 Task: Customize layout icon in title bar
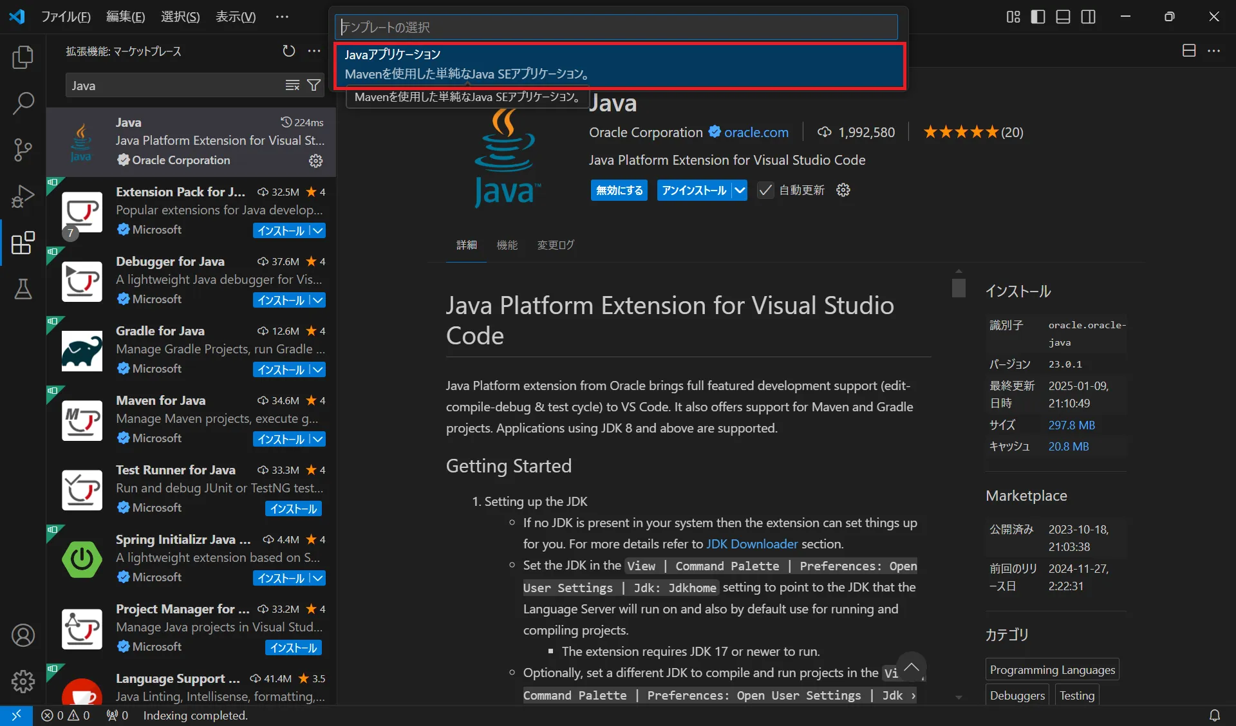point(1013,17)
